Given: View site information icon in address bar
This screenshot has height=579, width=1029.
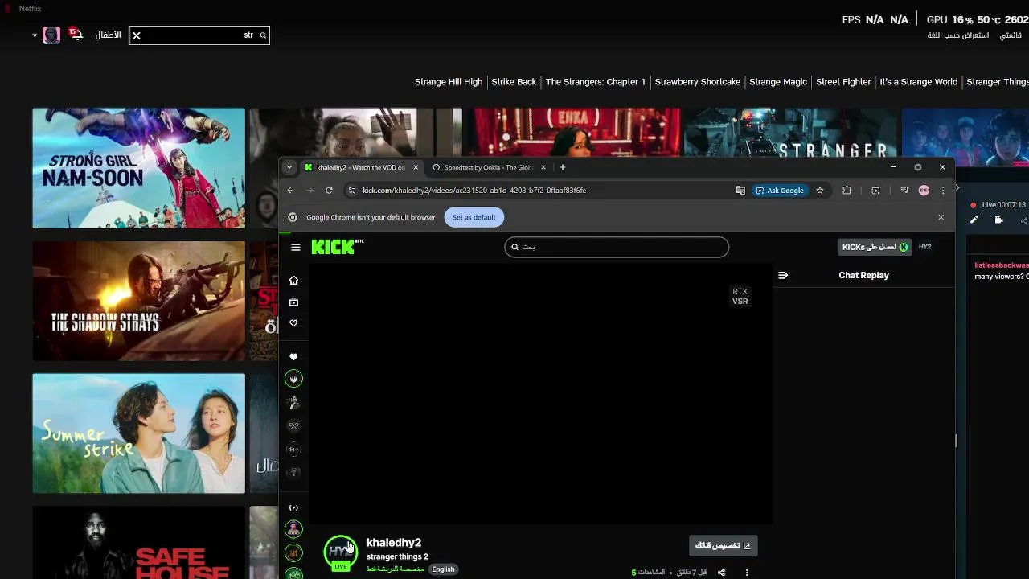Looking at the screenshot, I should pos(351,191).
